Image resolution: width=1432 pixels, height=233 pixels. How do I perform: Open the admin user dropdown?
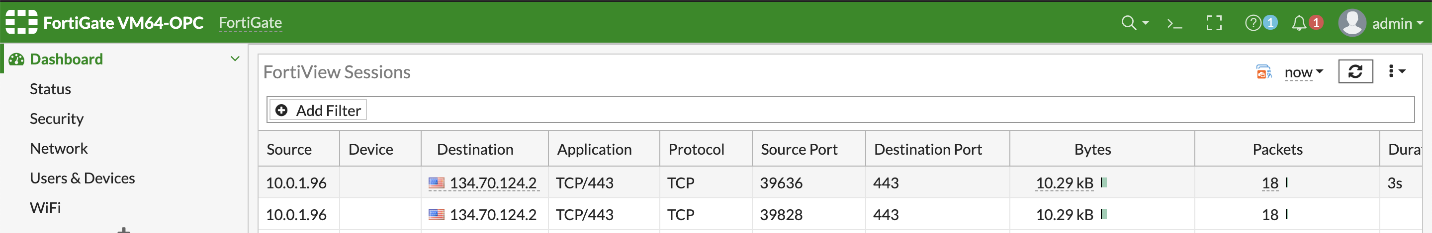(1381, 23)
